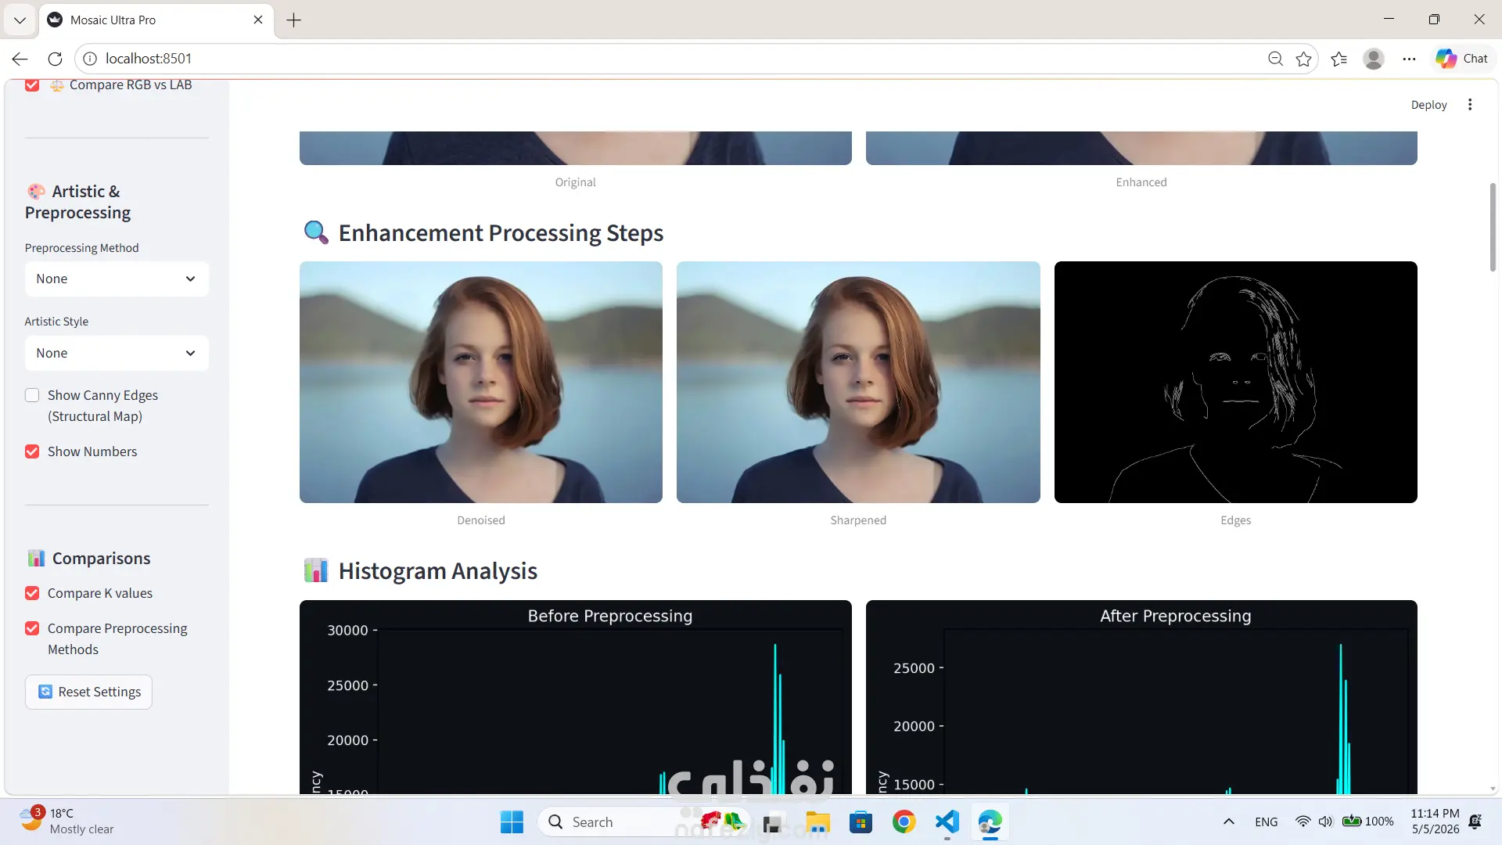Open Microsoft Store from the taskbar
Image resolution: width=1502 pixels, height=845 pixels.
[861, 822]
